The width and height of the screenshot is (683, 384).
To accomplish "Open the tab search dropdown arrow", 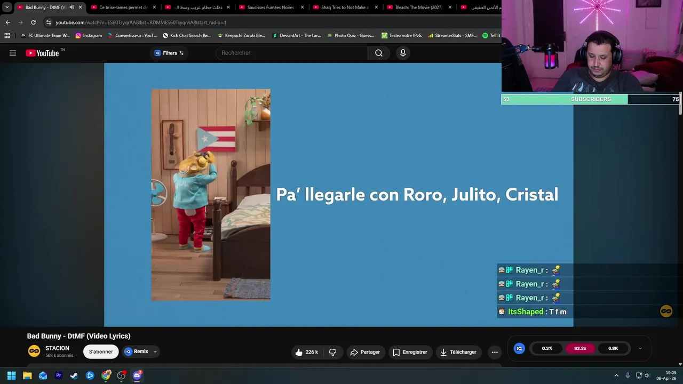I will [7, 7].
